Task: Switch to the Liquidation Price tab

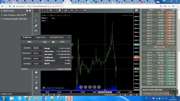Action: pos(57,37)
